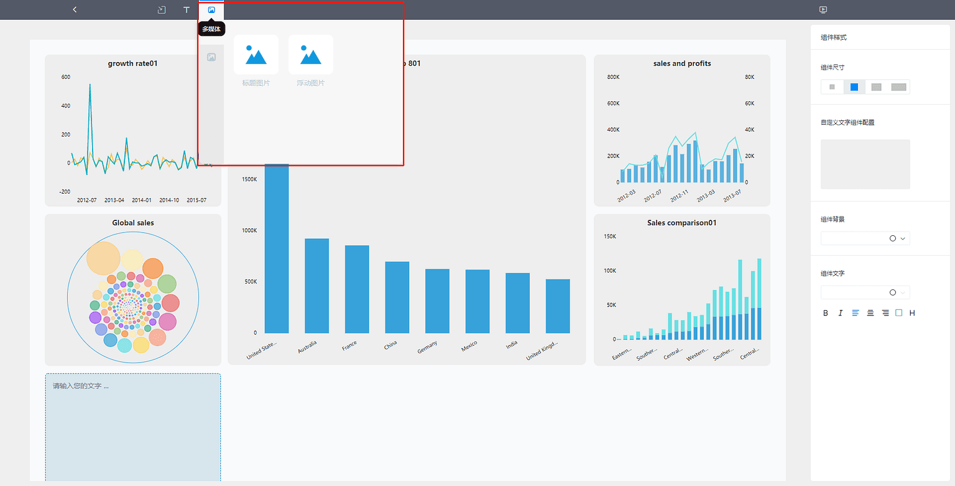
Task: Click the large orange bubble in Global sales
Action: point(103,258)
